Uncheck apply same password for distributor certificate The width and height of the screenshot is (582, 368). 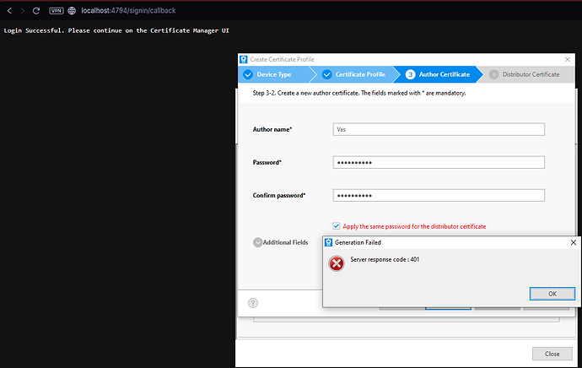337,226
